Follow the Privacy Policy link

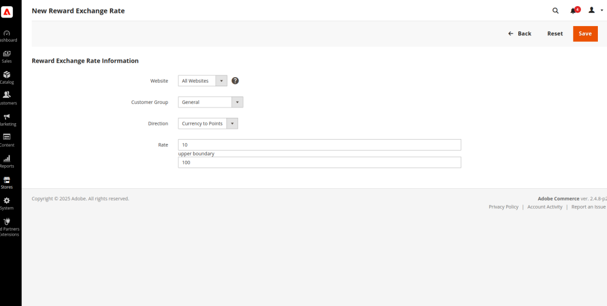click(x=503, y=207)
